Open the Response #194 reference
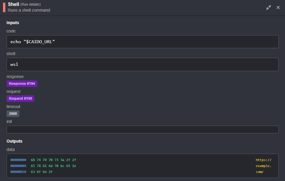 pos(22,83)
